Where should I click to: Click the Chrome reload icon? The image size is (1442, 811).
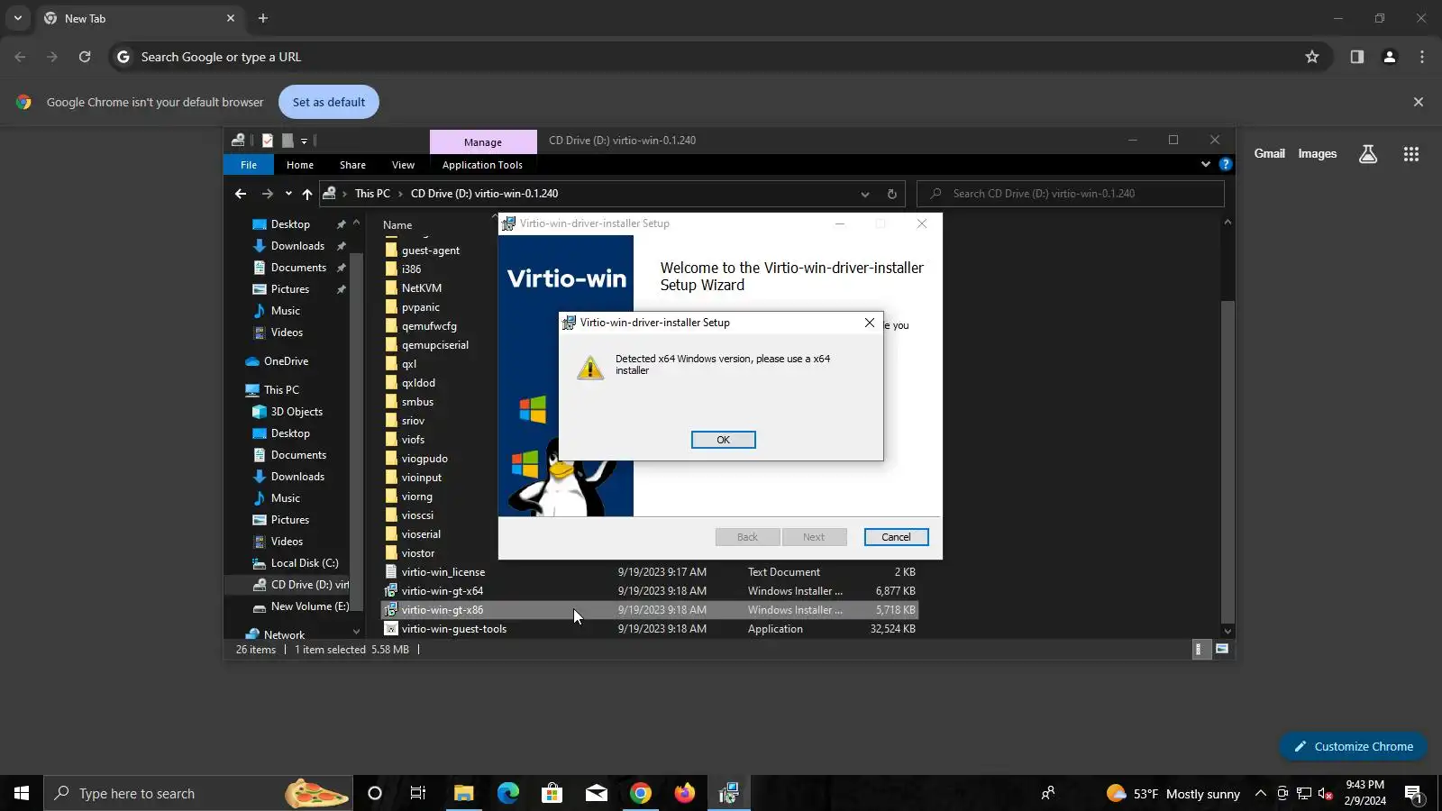tap(85, 57)
